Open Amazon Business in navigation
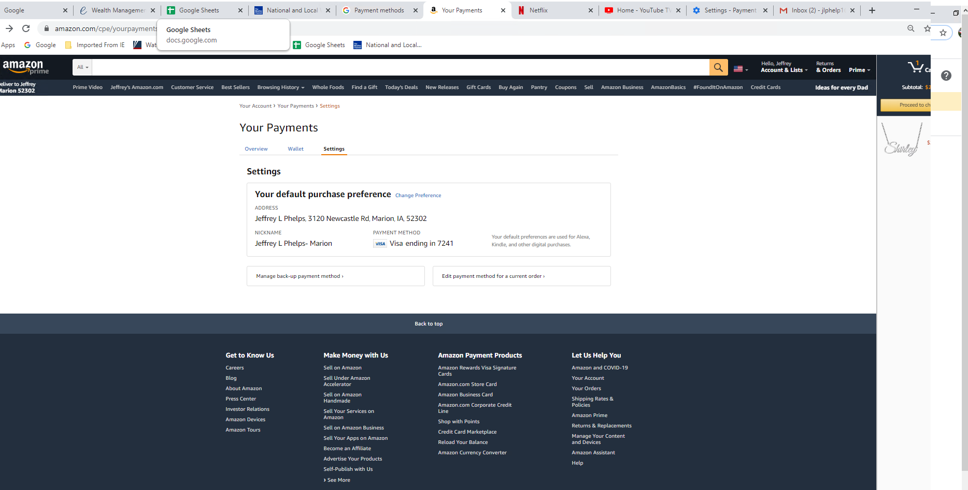968x490 pixels. [x=622, y=87]
